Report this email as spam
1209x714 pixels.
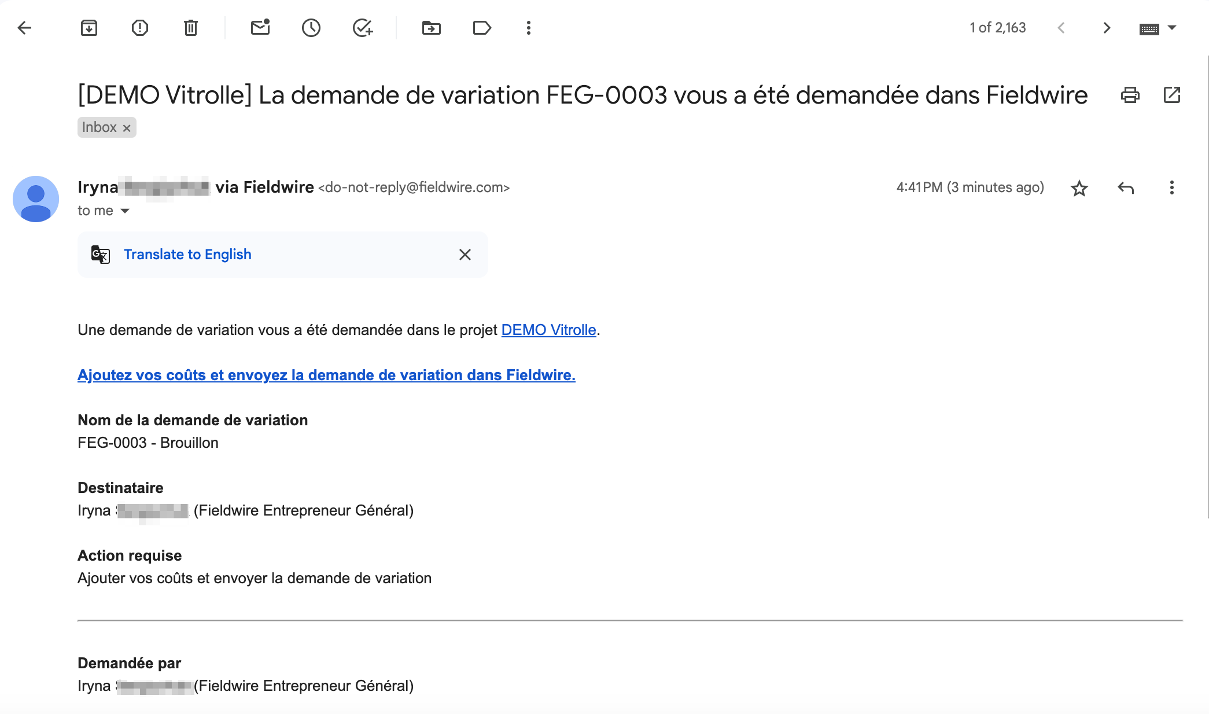click(x=140, y=28)
